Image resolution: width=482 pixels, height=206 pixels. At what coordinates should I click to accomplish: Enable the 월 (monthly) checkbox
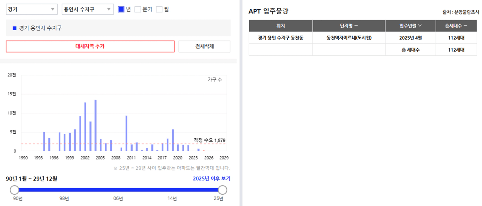coord(159,9)
